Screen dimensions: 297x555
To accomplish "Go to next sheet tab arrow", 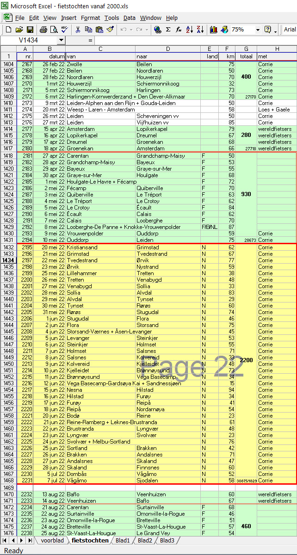I will pyautogui.click(x=21, y=540).
